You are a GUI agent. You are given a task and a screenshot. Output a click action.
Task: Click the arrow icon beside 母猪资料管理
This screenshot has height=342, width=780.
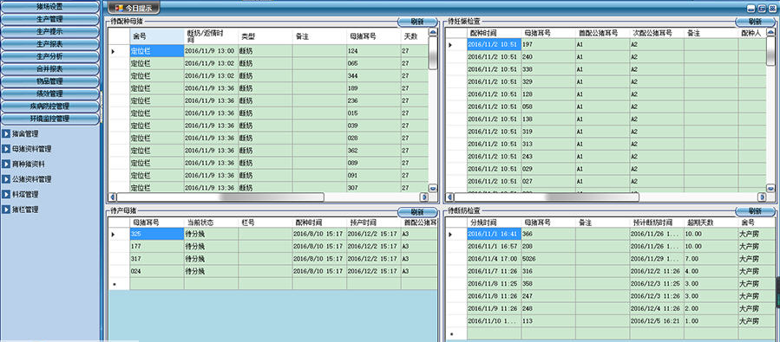tap(6, 148)
